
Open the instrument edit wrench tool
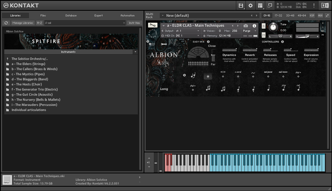(x=153, y=25)
